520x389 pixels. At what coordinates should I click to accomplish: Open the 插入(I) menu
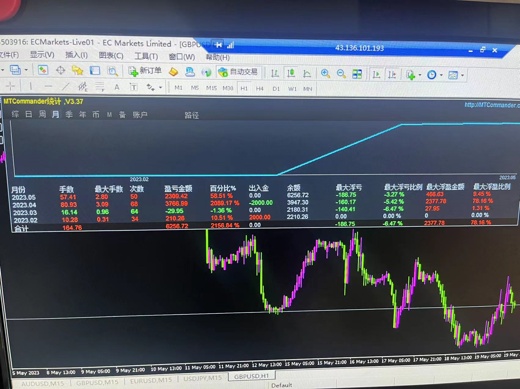pos(76,55)
